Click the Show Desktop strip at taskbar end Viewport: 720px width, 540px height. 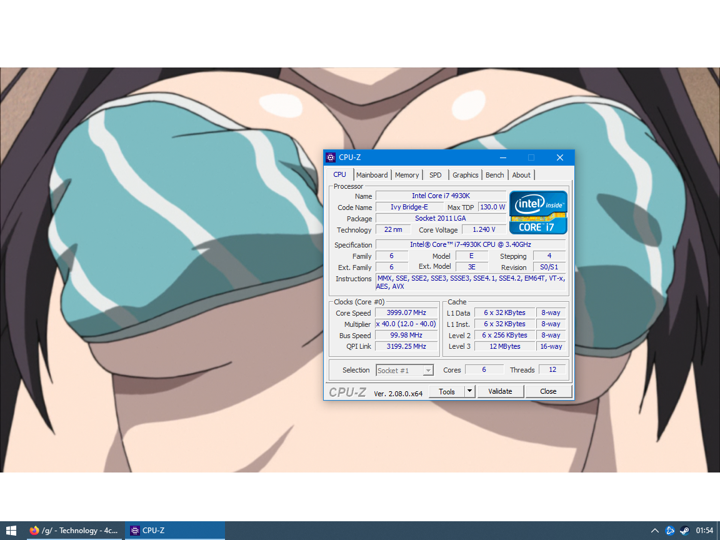click(718, 531)
